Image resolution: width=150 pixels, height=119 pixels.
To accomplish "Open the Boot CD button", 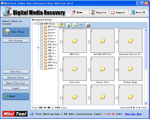I will [139, 12].
